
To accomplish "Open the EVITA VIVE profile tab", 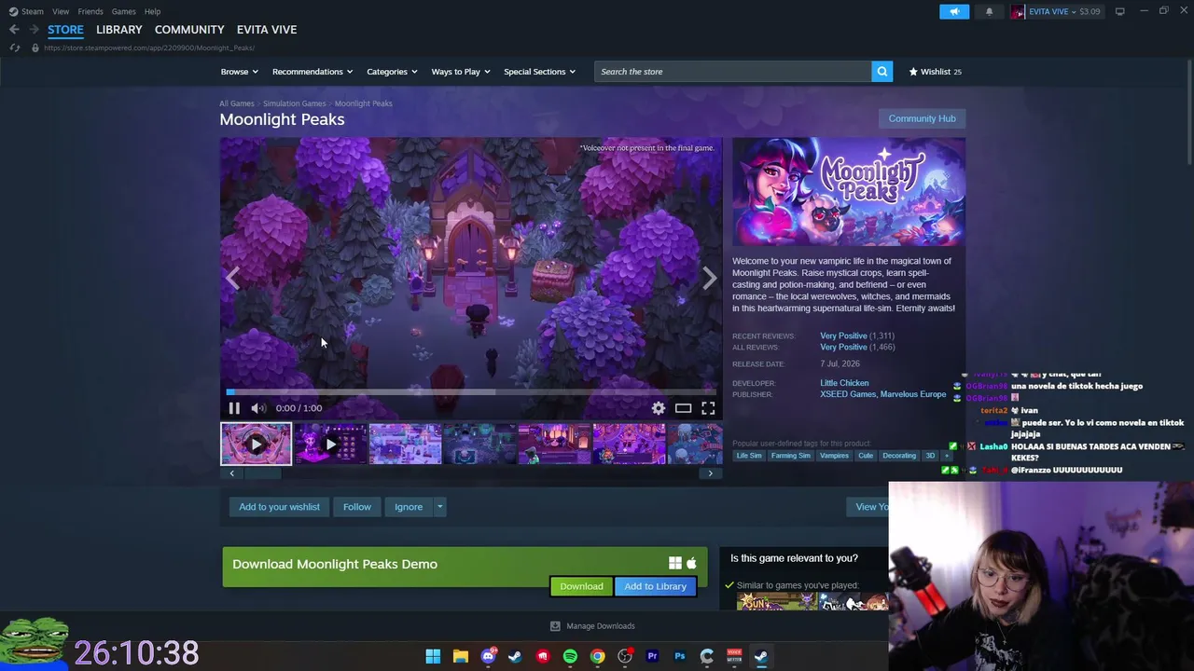I will coord(267,30).
